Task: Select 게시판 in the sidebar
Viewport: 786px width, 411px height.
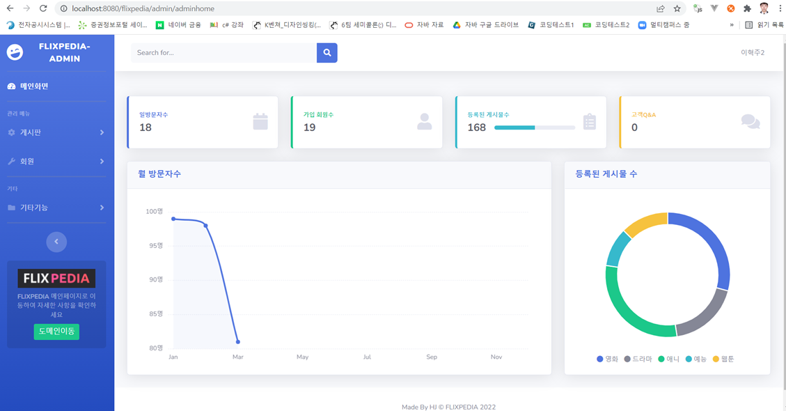Action: click(x=56, y=132)
